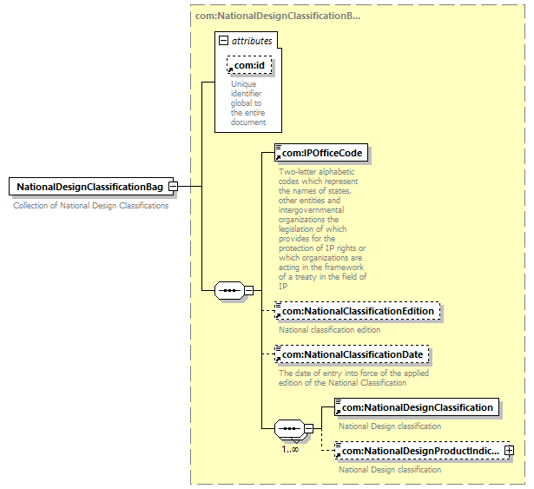Click the Collection of National Design Classifications description

click(91, 206)
